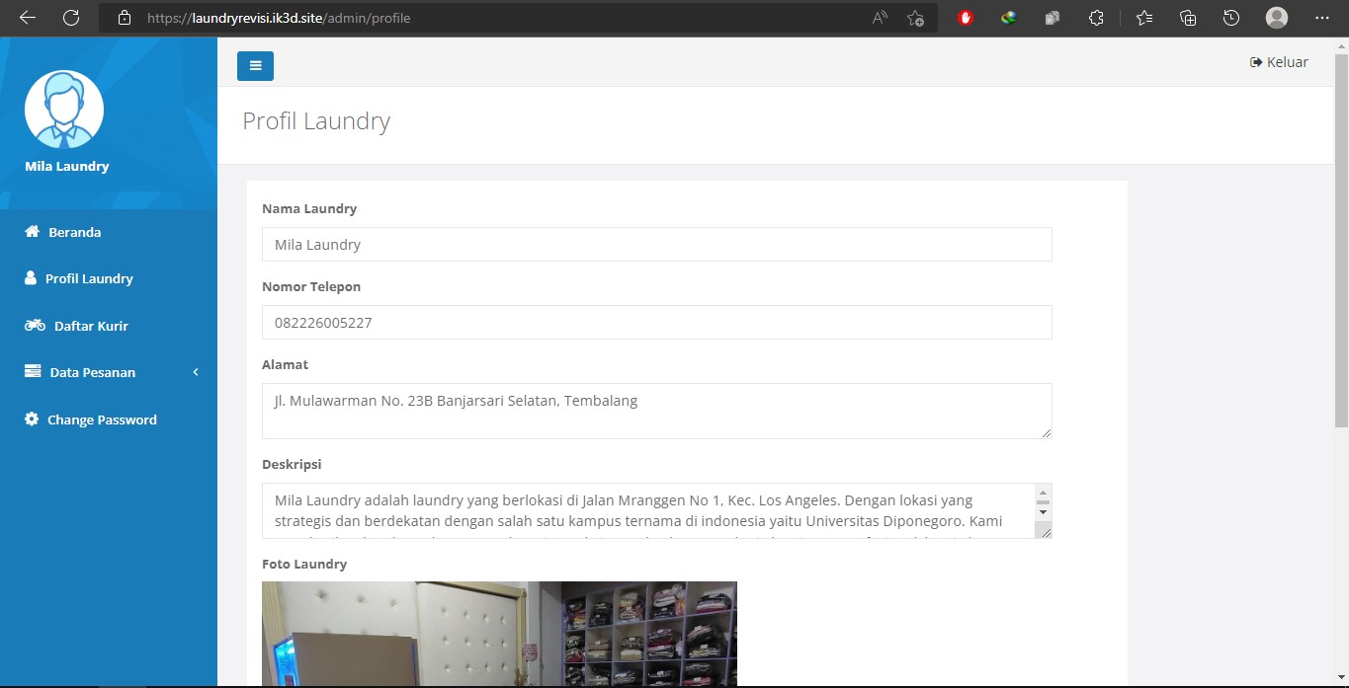The image size is (1349, 688).
Task: Open Beranda from the sidebar
Action: [x=74, y=232]
